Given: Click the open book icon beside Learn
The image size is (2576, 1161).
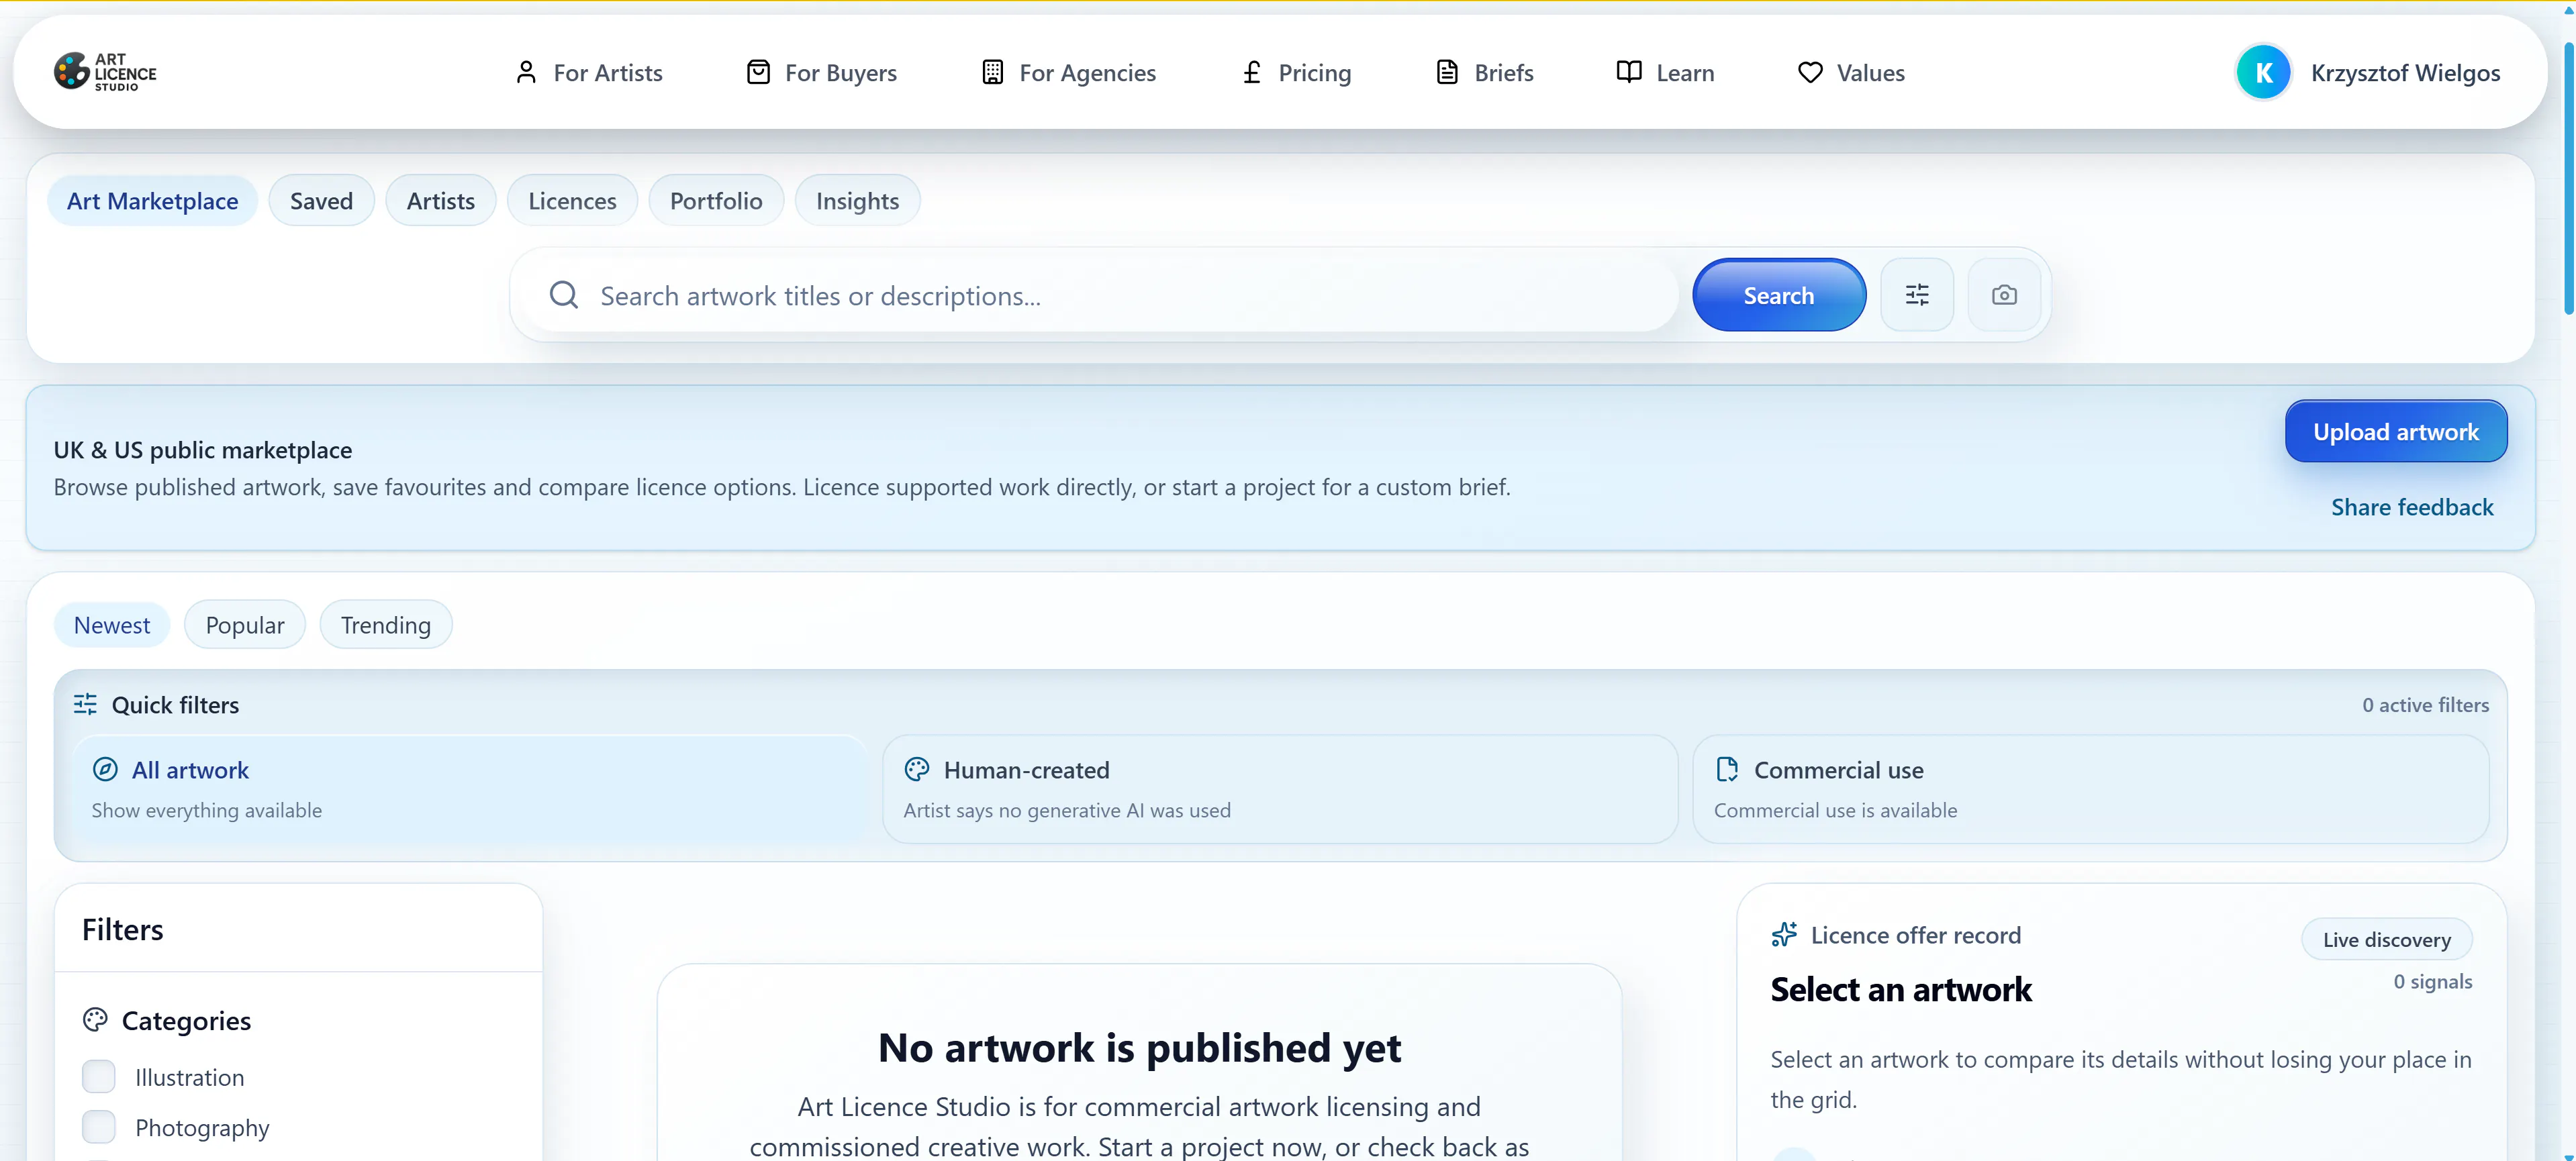Looking at the screenshot, I should (x=1629, y=72).
